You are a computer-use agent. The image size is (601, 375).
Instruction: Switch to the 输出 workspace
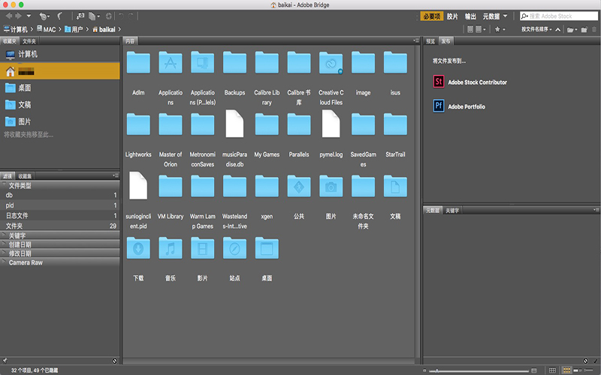(x=470, y=16)
